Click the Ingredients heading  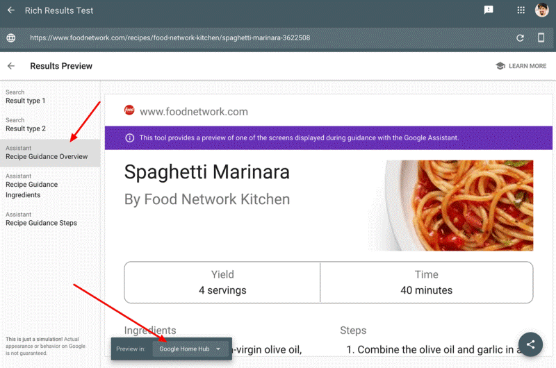150,331
